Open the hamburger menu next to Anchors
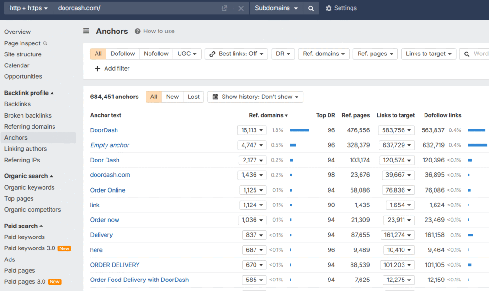The height and width of the screenshot is (291, 489). click(x=86, y=31)
